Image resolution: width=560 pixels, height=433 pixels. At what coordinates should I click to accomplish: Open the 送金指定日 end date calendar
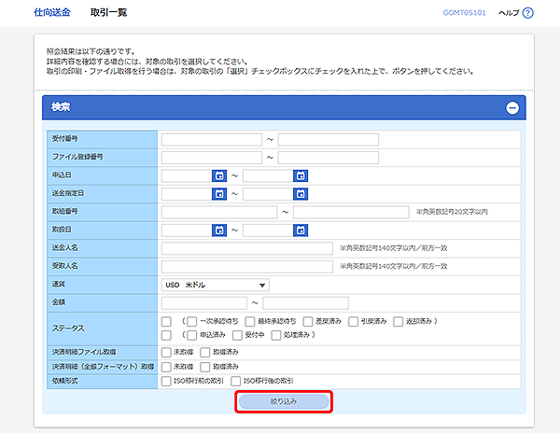pos(301,194)
